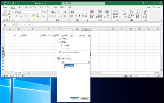The image size is (164, 103).
Task: Click the filter menu search box
Action: [x=75, y=62]
